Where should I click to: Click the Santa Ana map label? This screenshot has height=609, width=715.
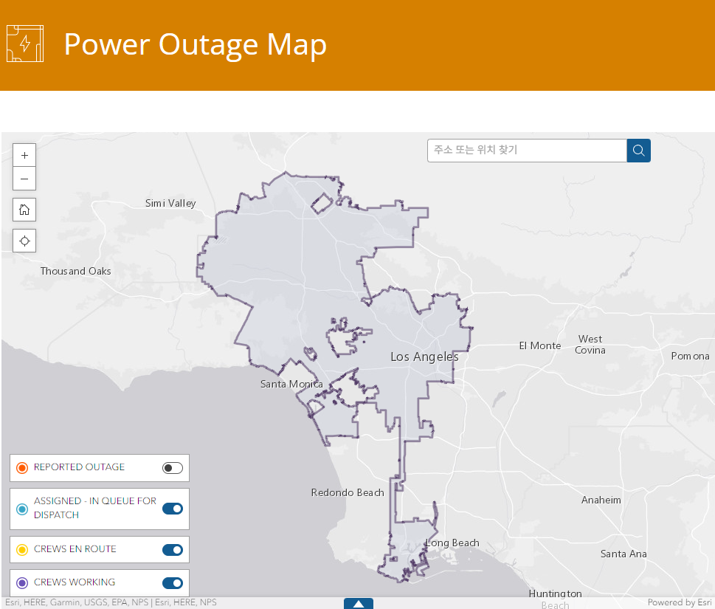(624, 554)
